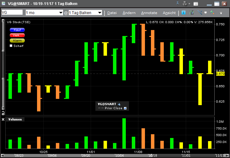Click the vertical scale up arrow
This screenshot has width=230, height=158.
(x=3, y=21)
